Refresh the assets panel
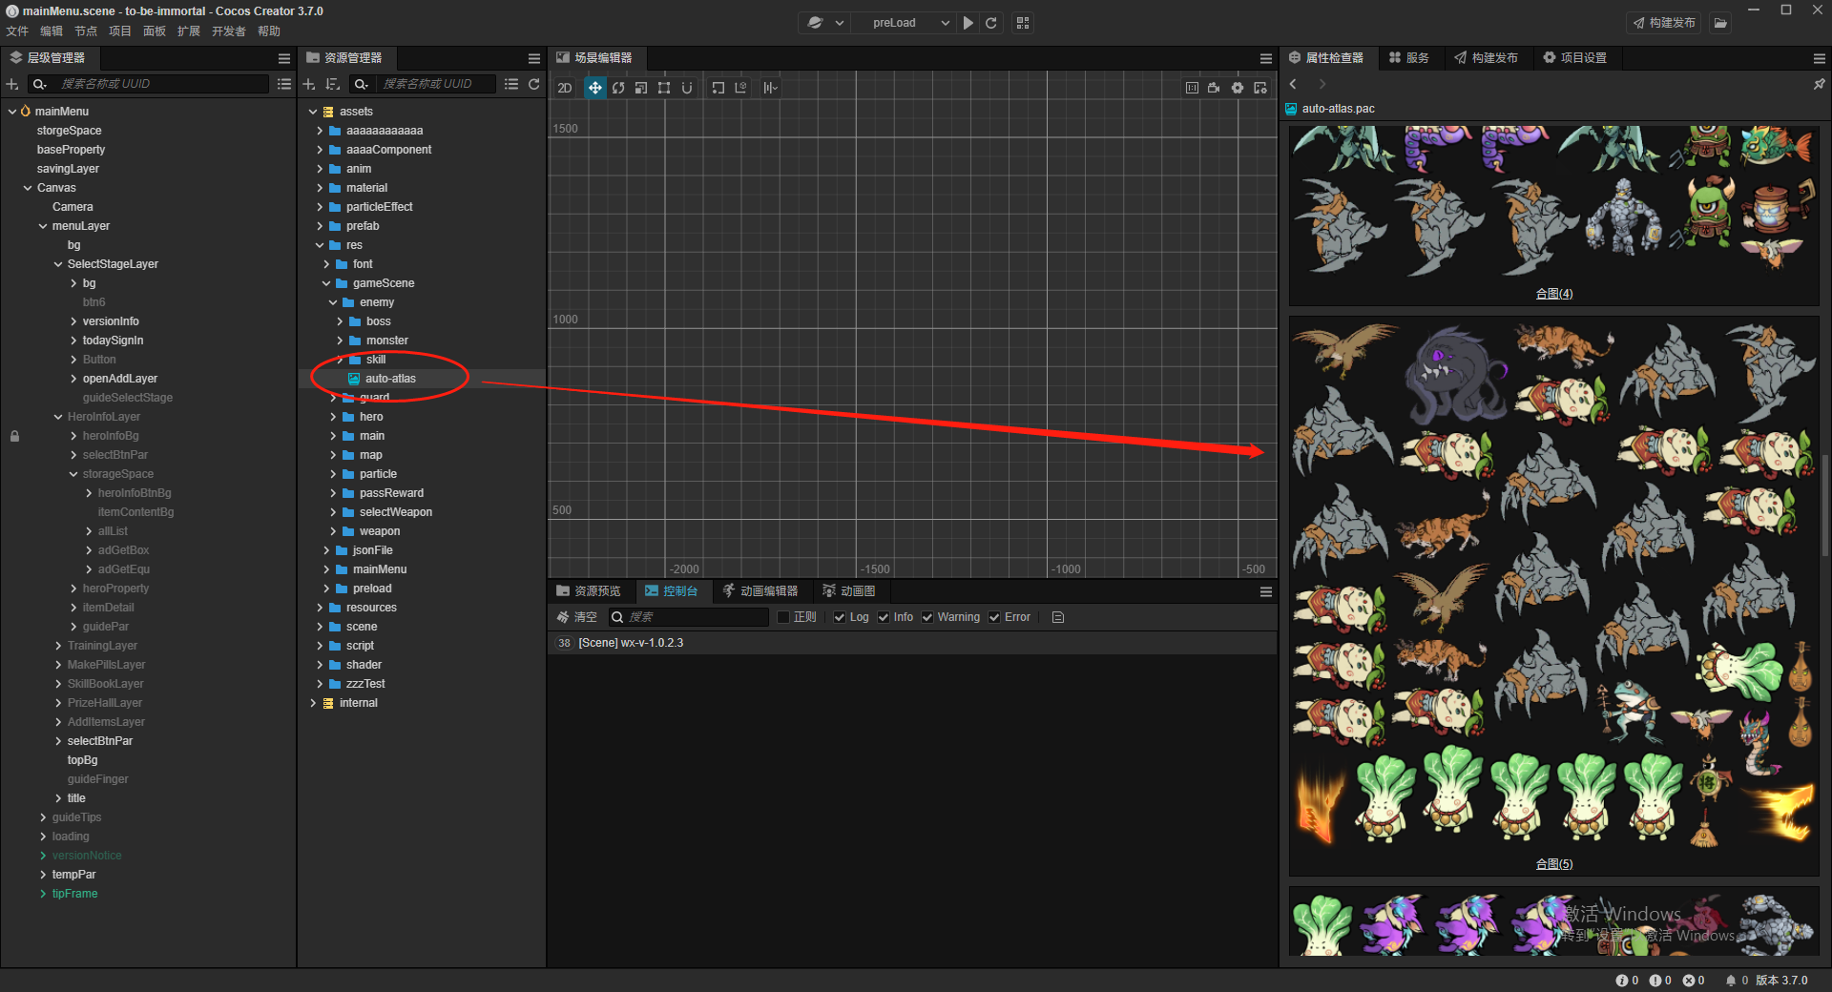The width and height of the screenshot is (1832, 992). pos(534,84)
